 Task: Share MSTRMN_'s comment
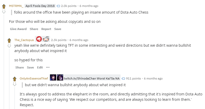(34, 29)
